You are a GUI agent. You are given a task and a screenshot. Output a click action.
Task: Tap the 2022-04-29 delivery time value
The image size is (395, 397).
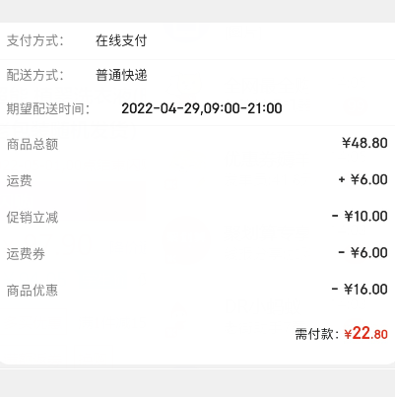202,108
